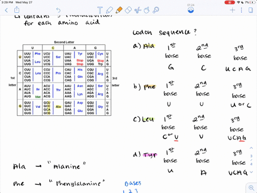
Task: Undo the last stroke
Action: 58,10
